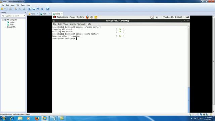This screenshot has height=121, width=215.
Task: Open the terminal View menu
Action: (66, 24)
